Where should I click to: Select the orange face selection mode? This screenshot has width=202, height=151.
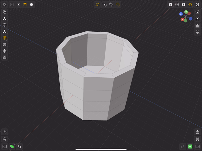coord(25,4)
